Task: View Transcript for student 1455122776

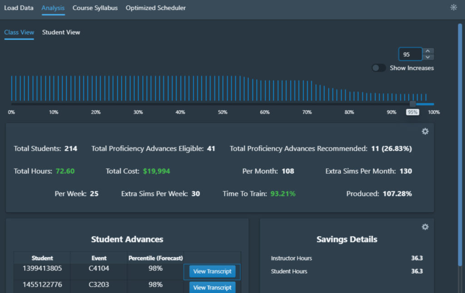Action: point(212,287)
